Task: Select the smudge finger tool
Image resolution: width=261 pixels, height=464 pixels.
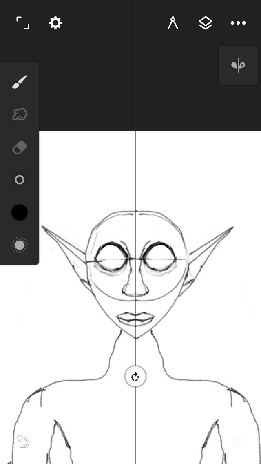Action: pyautogui.click(x=20, y=114)
